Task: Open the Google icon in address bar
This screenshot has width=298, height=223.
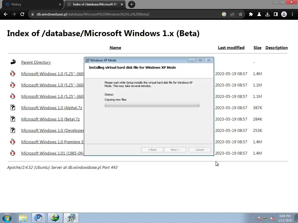Action: (x=224, y=14)
